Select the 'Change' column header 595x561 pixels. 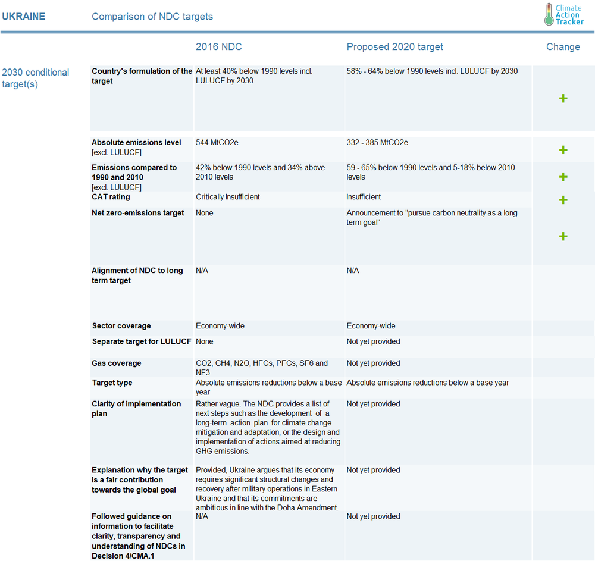pyautogui.click(x=563, y=46)
